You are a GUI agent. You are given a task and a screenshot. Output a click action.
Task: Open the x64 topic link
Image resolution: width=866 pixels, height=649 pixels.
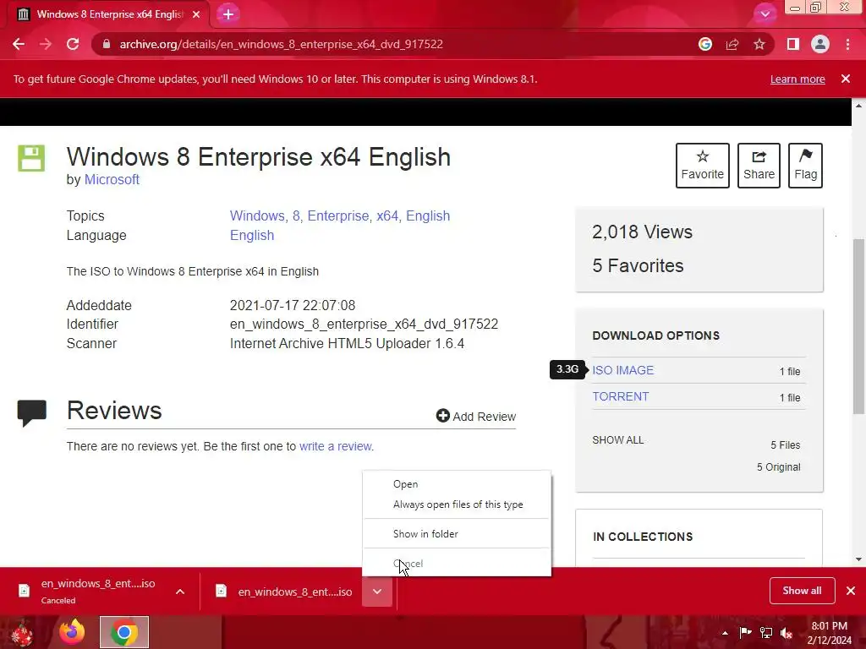tap(387, 215)
